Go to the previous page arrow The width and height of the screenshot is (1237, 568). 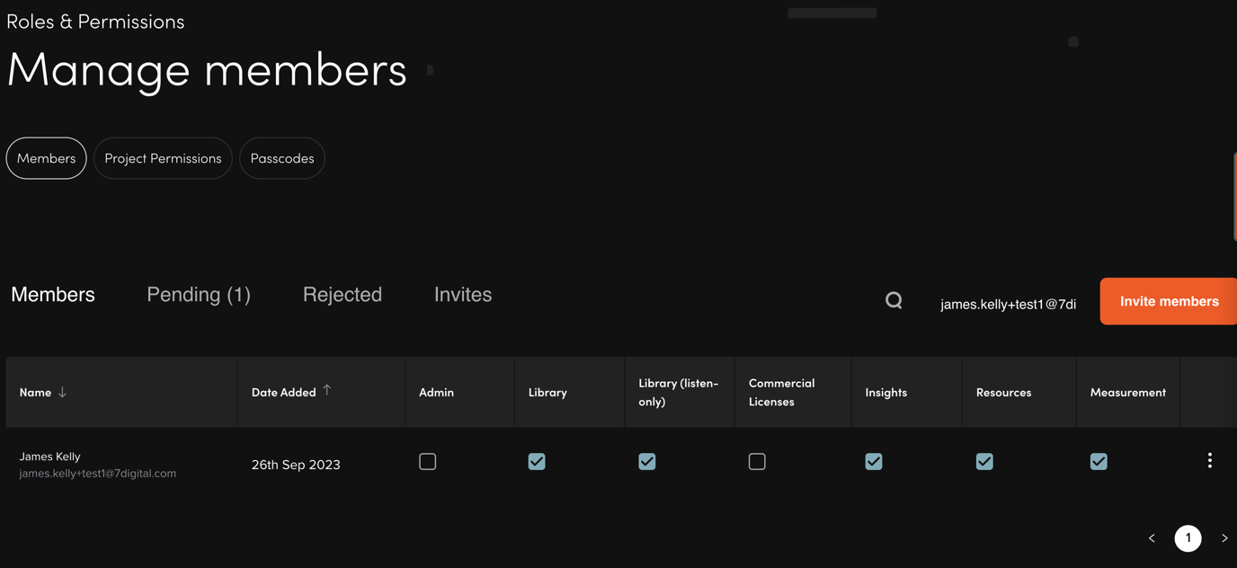(1152, 538)
